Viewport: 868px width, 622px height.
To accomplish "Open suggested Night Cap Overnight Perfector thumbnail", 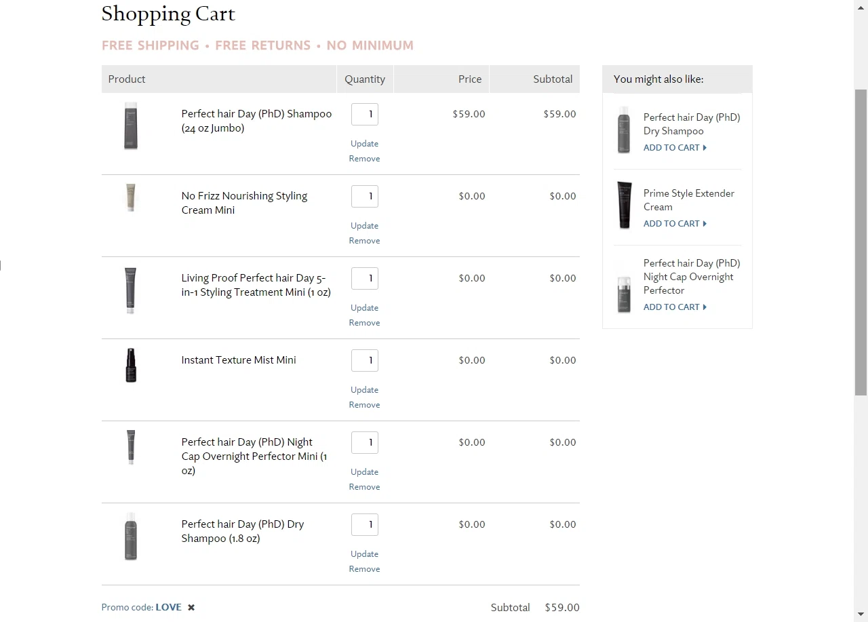I will tap(624, 294).
